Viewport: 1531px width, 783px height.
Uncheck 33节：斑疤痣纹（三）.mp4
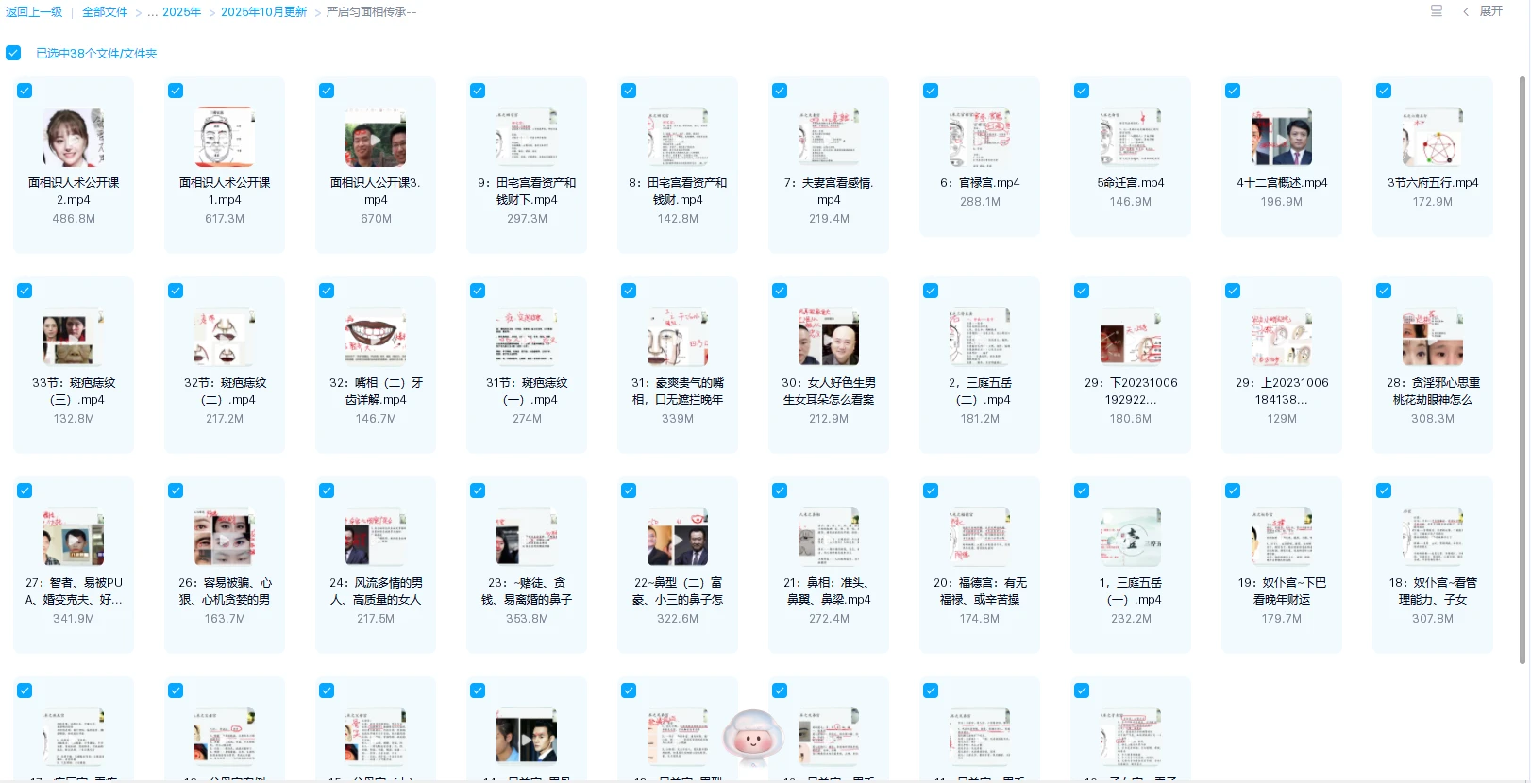click(25, 291)
